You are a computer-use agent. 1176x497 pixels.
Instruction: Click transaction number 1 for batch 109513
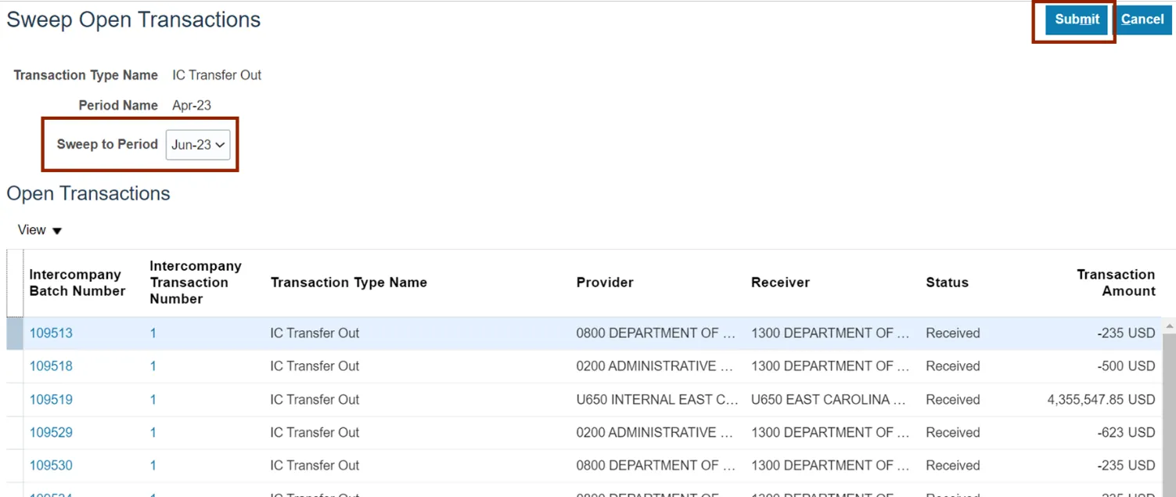153,333
